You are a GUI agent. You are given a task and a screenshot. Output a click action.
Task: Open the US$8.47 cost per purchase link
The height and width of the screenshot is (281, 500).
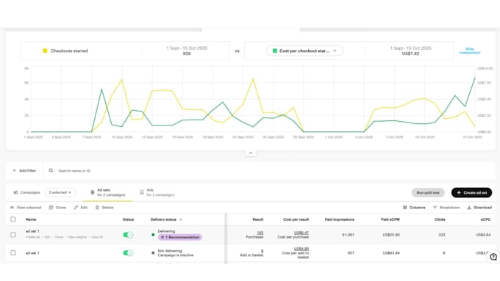coord(301,233)
